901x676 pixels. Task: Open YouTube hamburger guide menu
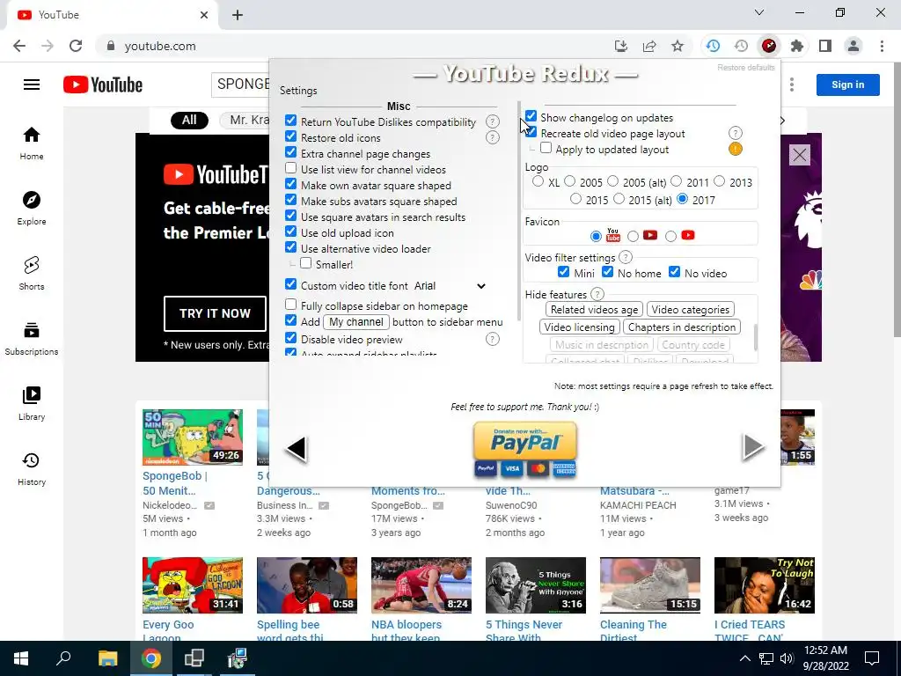[32, 84]
